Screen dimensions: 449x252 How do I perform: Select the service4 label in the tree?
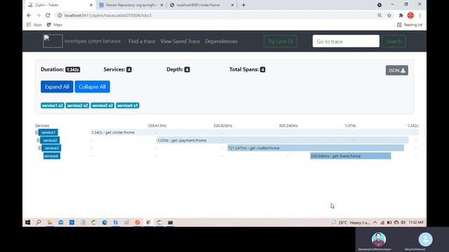(x=51, y=156)
